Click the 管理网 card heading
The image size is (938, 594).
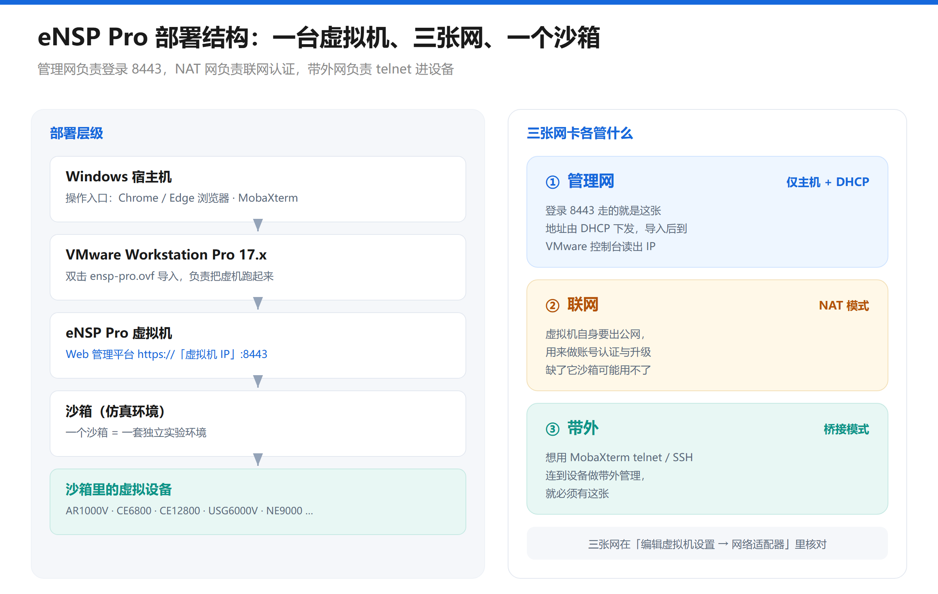click(x=591, y=181)
